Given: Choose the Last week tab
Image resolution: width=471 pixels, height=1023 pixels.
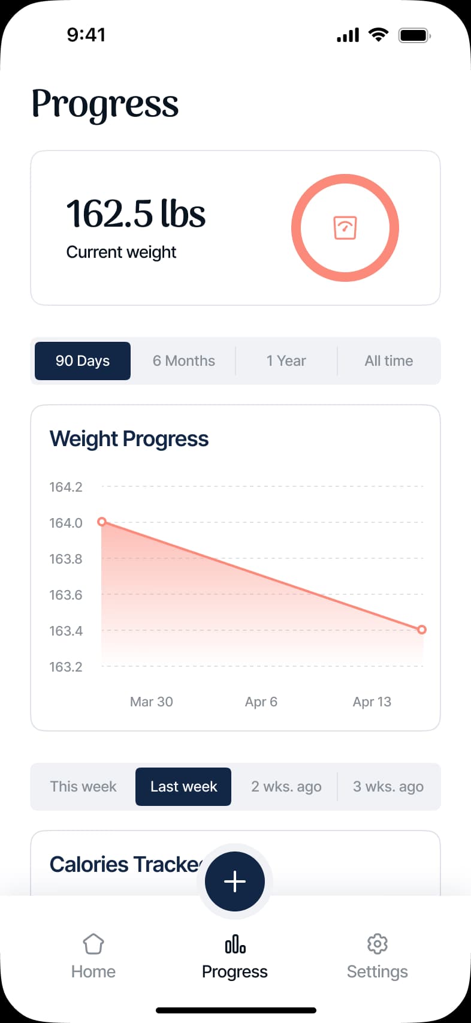Looking at the screenshot, I should [x=183, y=787].
